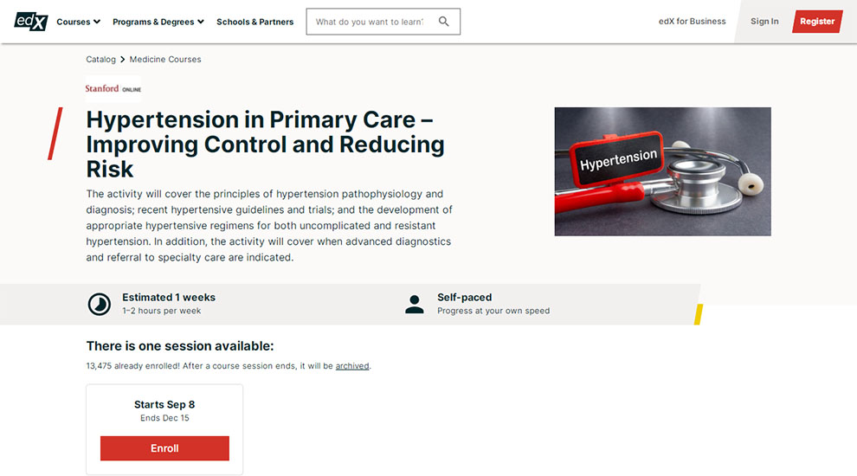This screenshot has width=857, height=476.
Task: Click the person icon beside Self-paced
Action: [x=415, y=305]
